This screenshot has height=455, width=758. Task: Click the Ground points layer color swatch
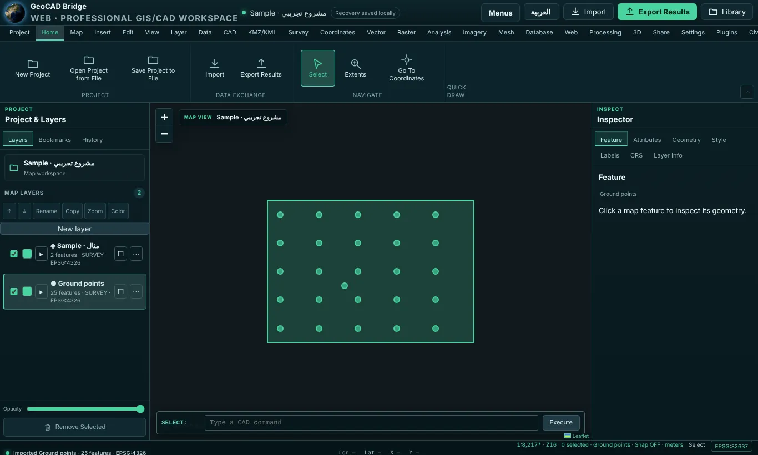point(27,291)
